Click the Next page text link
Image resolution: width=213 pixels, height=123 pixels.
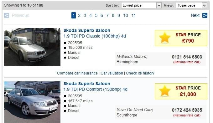pyautogui.click(x=195, y=15)
